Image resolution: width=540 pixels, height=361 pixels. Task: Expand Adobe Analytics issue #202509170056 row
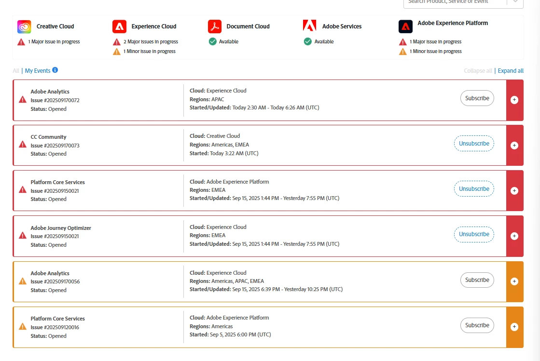(514, 281)
